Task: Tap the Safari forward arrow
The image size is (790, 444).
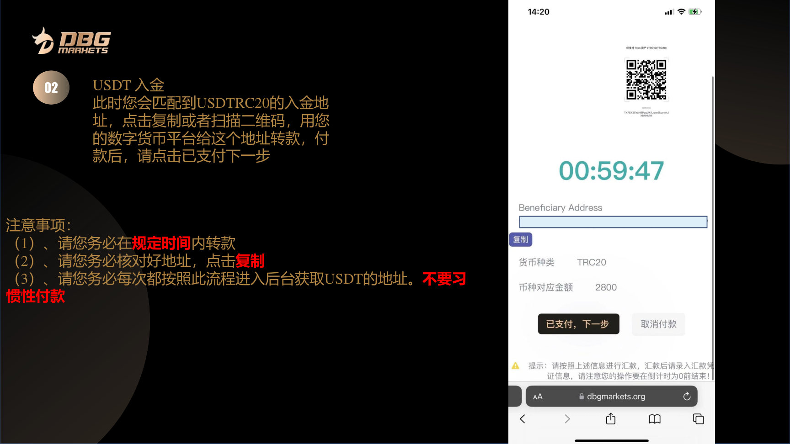Action: [x=567, y=419]
